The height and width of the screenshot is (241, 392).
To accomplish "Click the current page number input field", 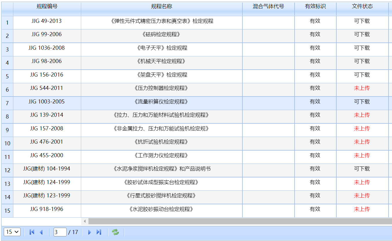I will tap(60, 232).
